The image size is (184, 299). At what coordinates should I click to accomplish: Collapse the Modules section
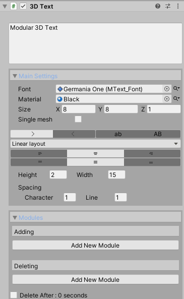[15, 218]
